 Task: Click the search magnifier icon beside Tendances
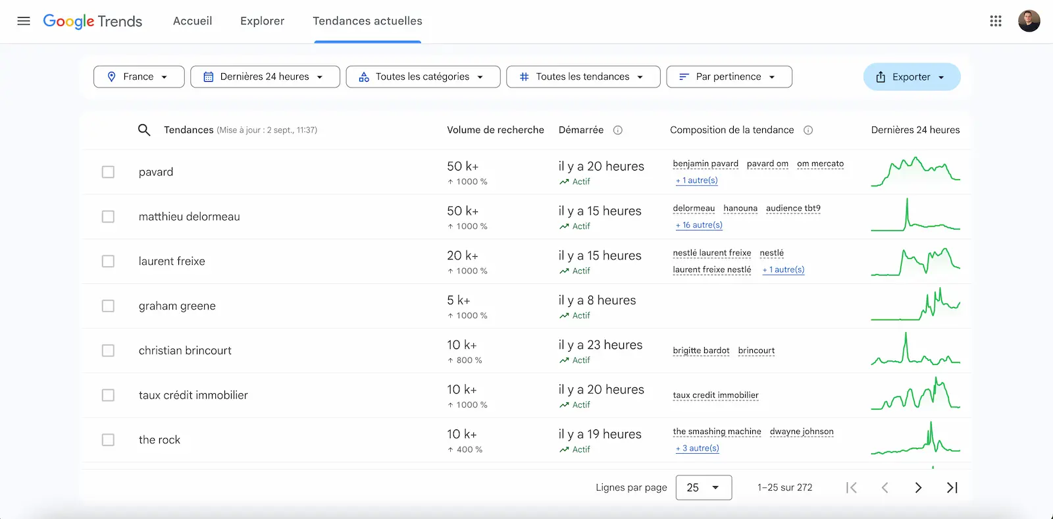point(144,130)
